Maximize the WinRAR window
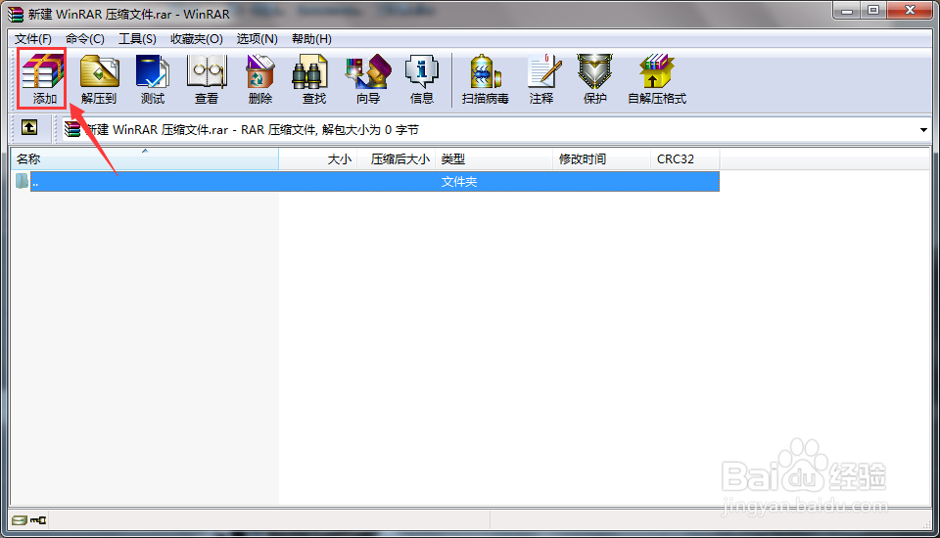The height and width of the screenshot is (538, 940). point(873,10)
